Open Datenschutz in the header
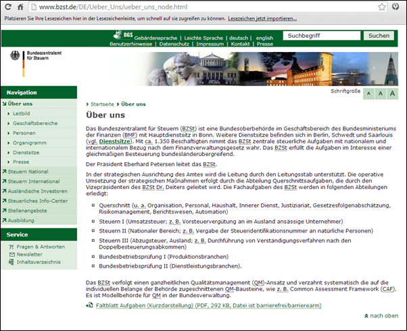The height and width of the screenshot is (331, 407). click(174, 44)
